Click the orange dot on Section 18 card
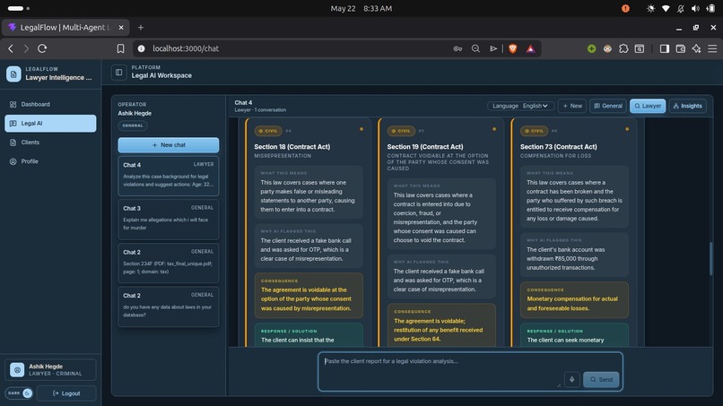Image resolution: width=723 pixels, height=406 pixels. click(361, 129)
